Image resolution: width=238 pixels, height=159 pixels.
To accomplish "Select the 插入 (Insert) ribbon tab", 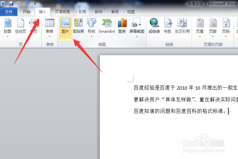I will pos(43,12).
